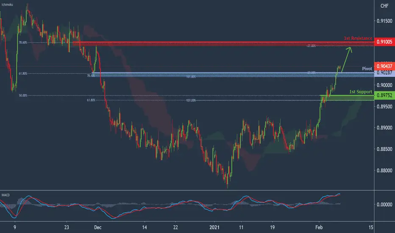Click the 0.90000 price axis value
Image resolution: width=395 pixels, height=233 pixels.
(x=384, y=85)
